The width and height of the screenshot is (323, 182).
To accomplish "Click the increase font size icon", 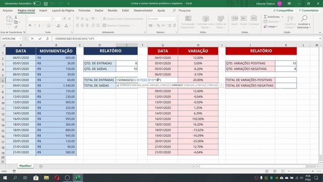I will 65,19.
